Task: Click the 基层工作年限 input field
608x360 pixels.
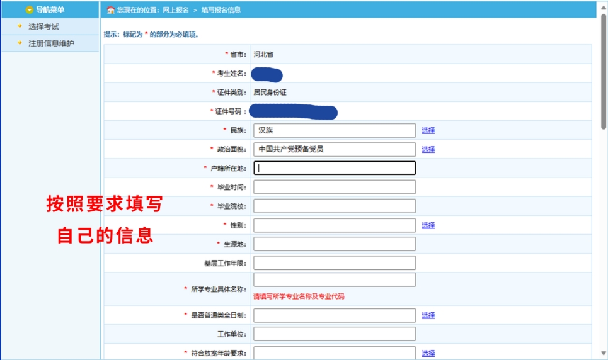Action: pos(335,262)
